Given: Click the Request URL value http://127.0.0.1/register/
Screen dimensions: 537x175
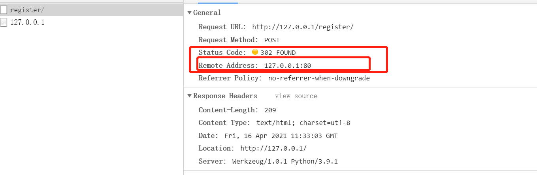Looking at the screenshot, I should pyautogui.click(x=303, y=27).
